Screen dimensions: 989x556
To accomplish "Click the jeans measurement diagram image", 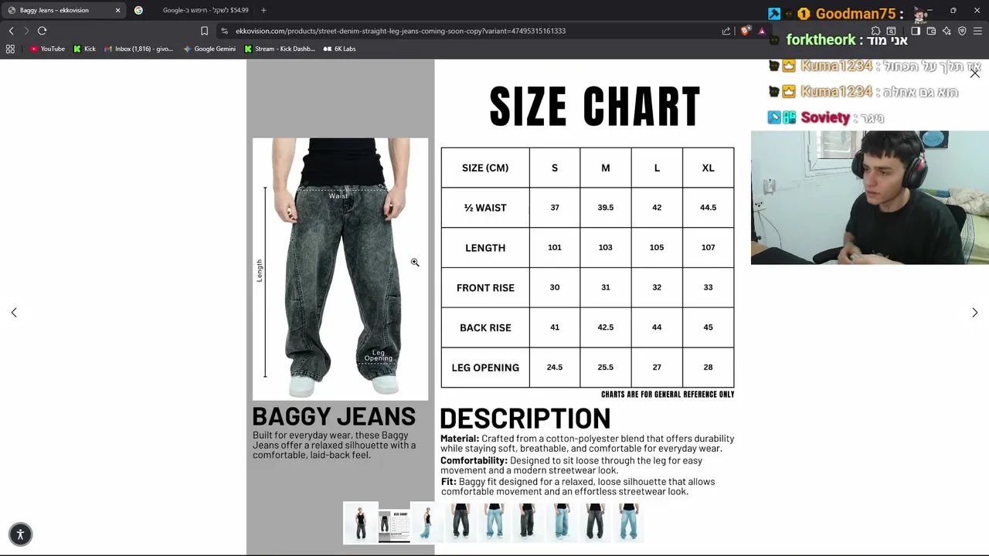I will pyautogui.click(x=340, y=269).
